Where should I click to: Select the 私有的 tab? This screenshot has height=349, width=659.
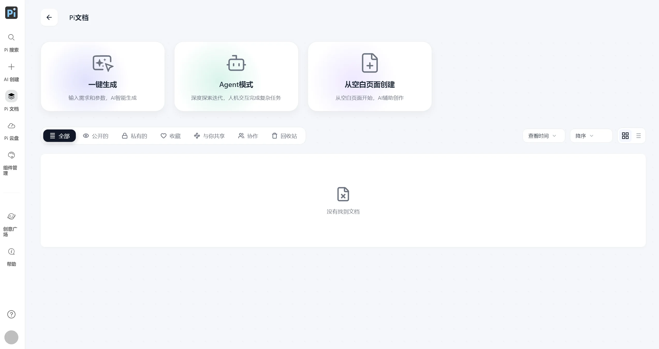pos(135,136)
